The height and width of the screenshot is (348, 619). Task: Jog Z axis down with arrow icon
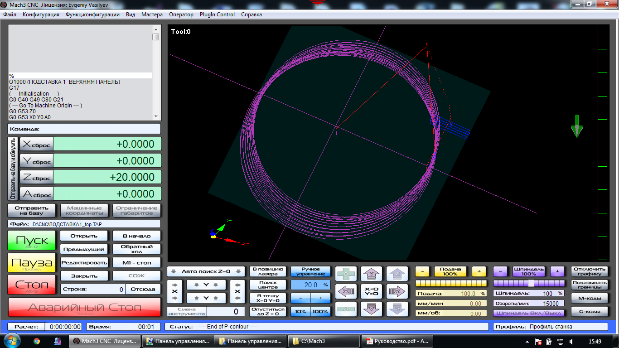[x=397, y=309]
